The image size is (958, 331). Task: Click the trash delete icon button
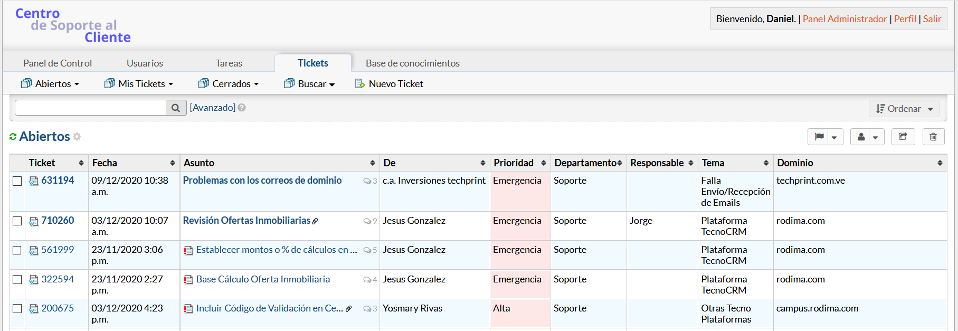(x=933, y=137)
